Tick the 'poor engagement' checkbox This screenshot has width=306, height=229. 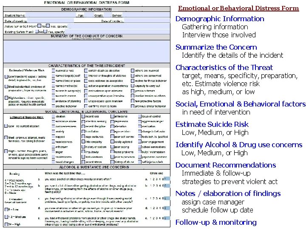140,142
